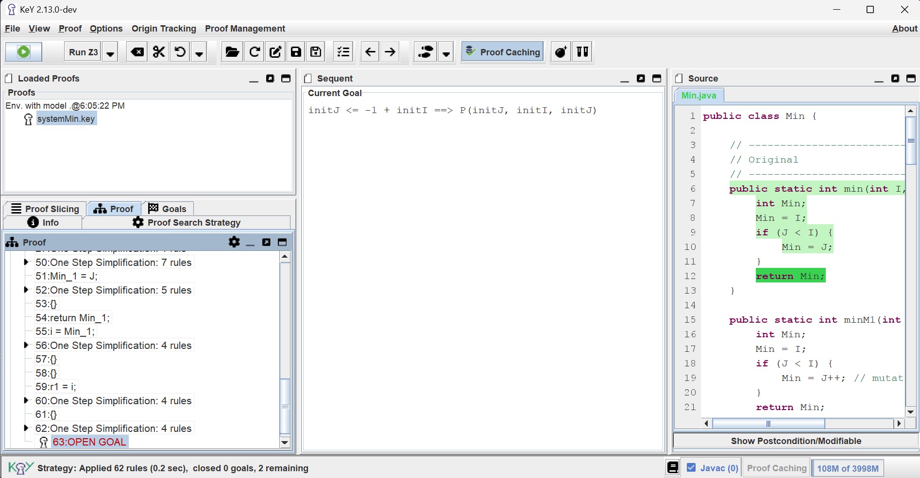Expand node 50 One Step Simplification: 7 rules
The image size is (920, 478).
pyautogui.click(x=26, y=262)
